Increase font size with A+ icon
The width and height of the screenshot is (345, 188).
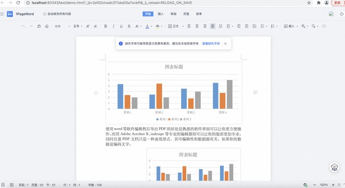click(x=88, y=26)
